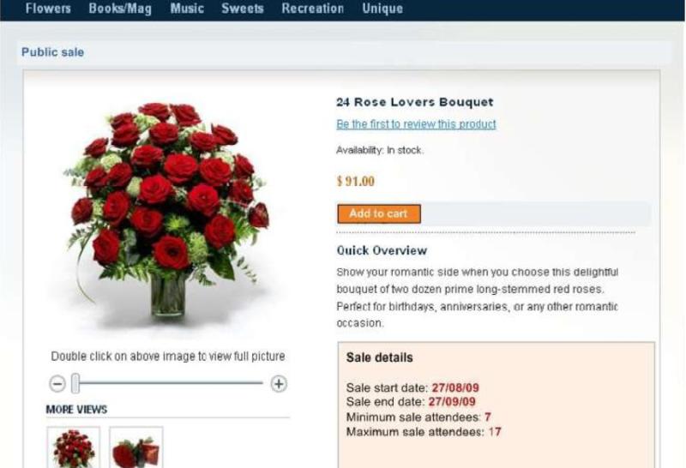686x468 pixels.
Task: Click the image zoom slider handle
Action: (x=75, y=384)
